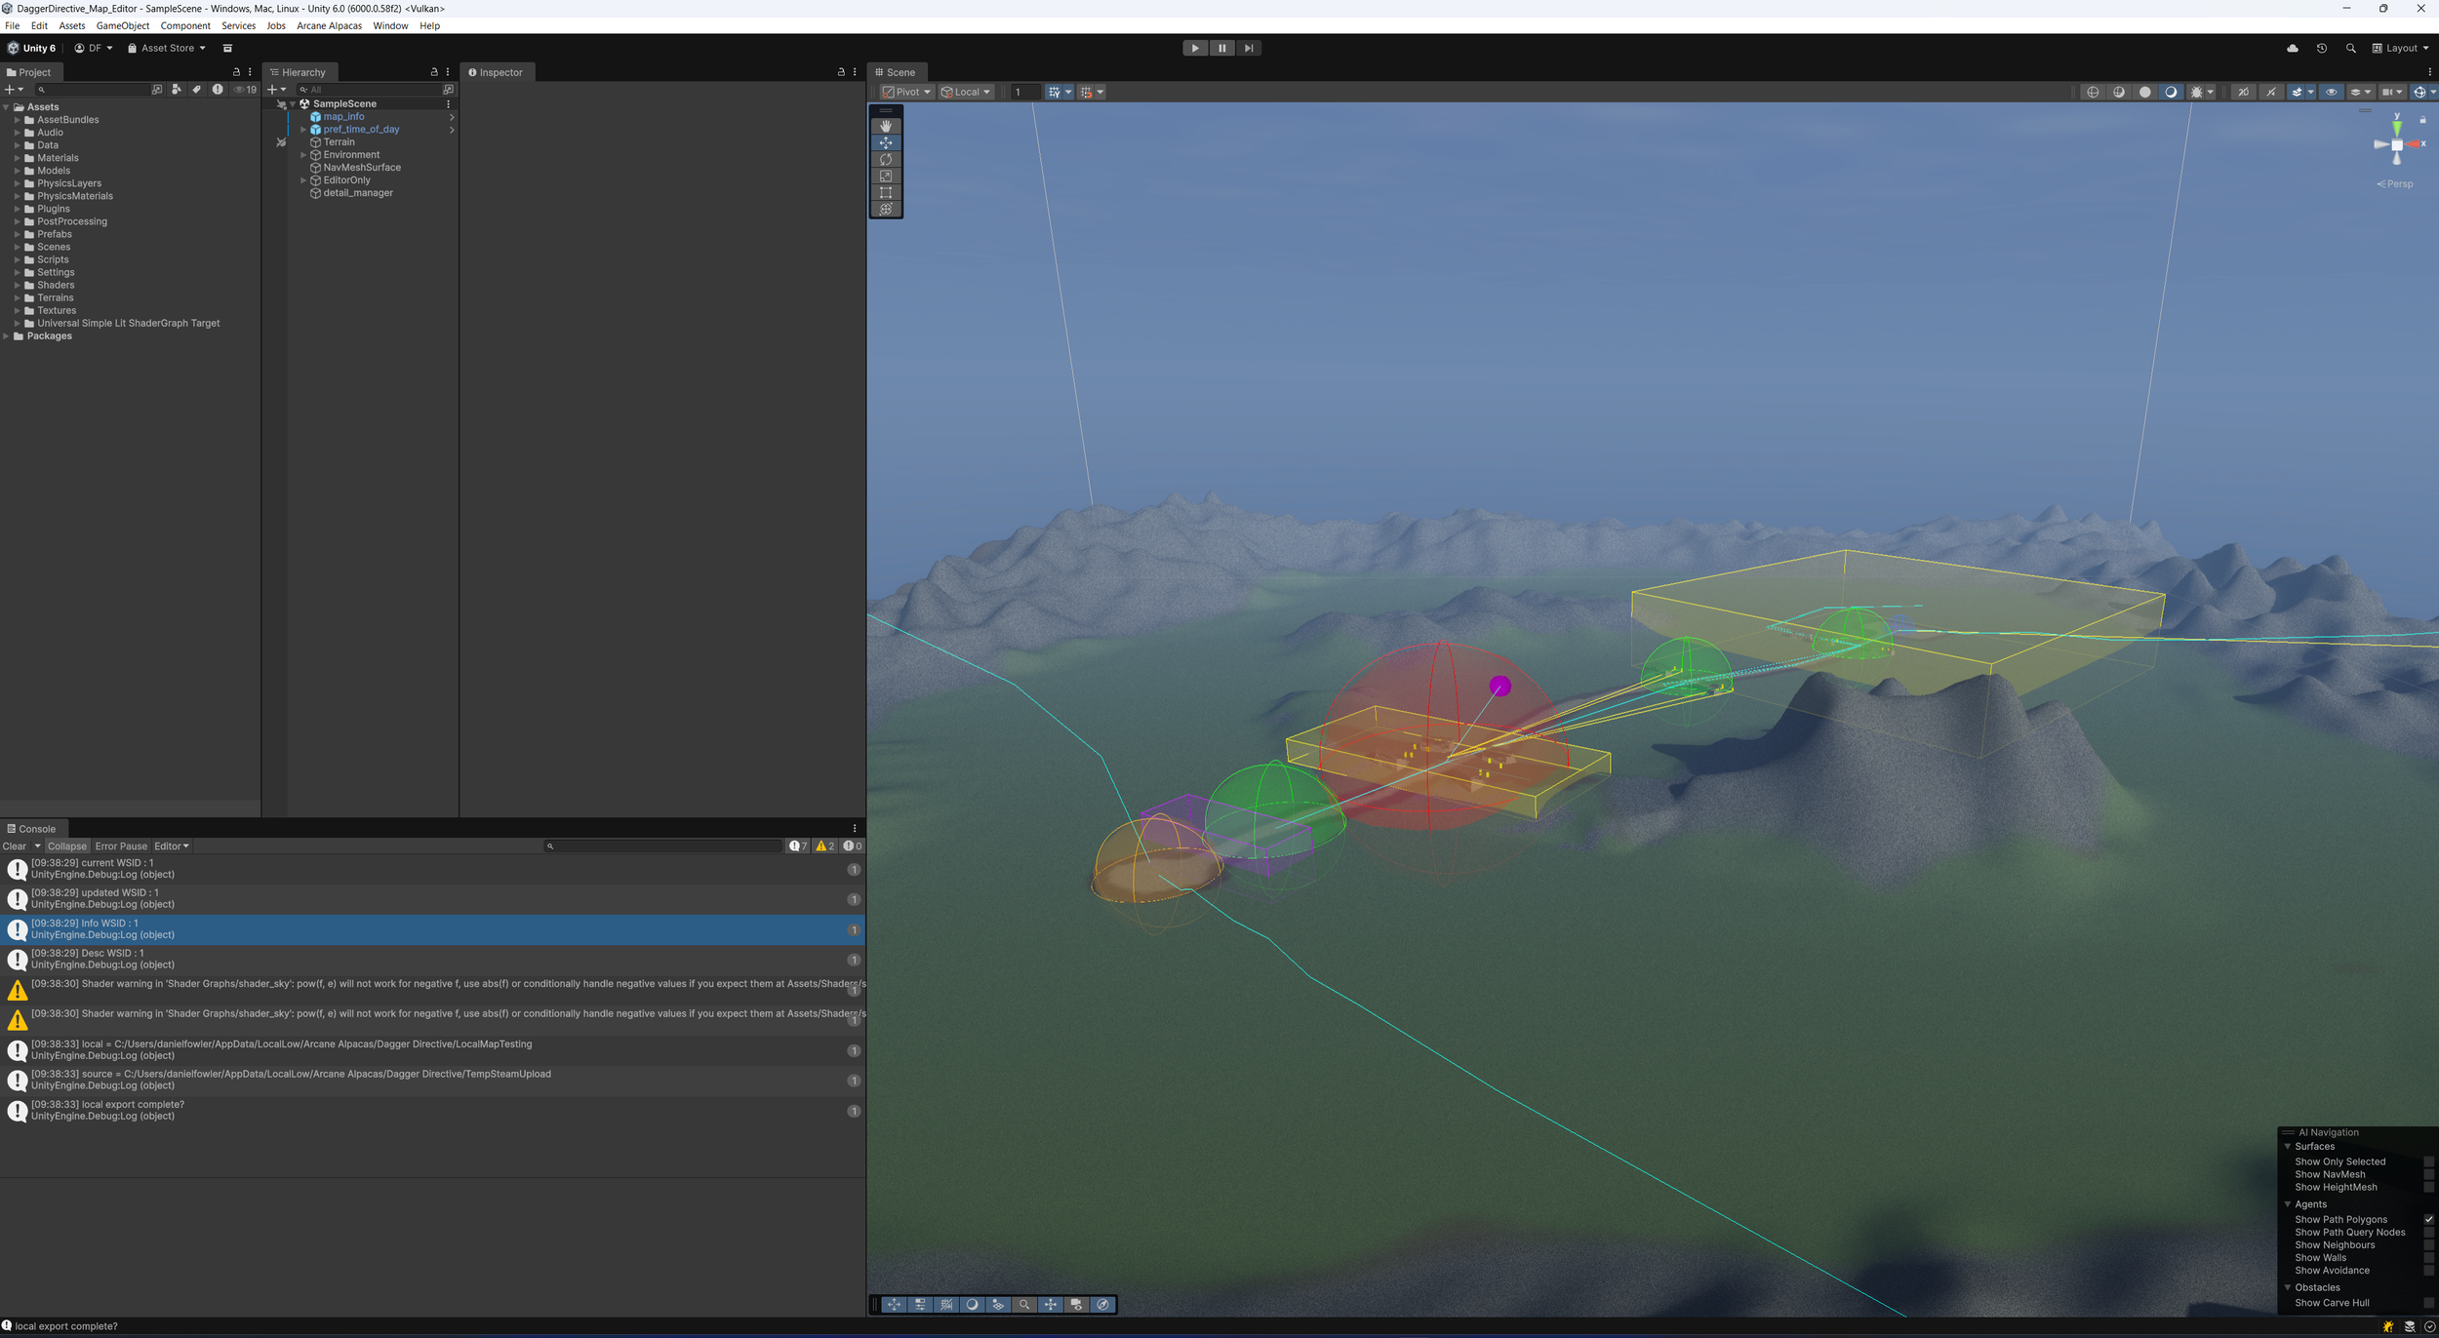
Task: Expand the Environment object in Hierarchy
Action: tap(303, 155)
